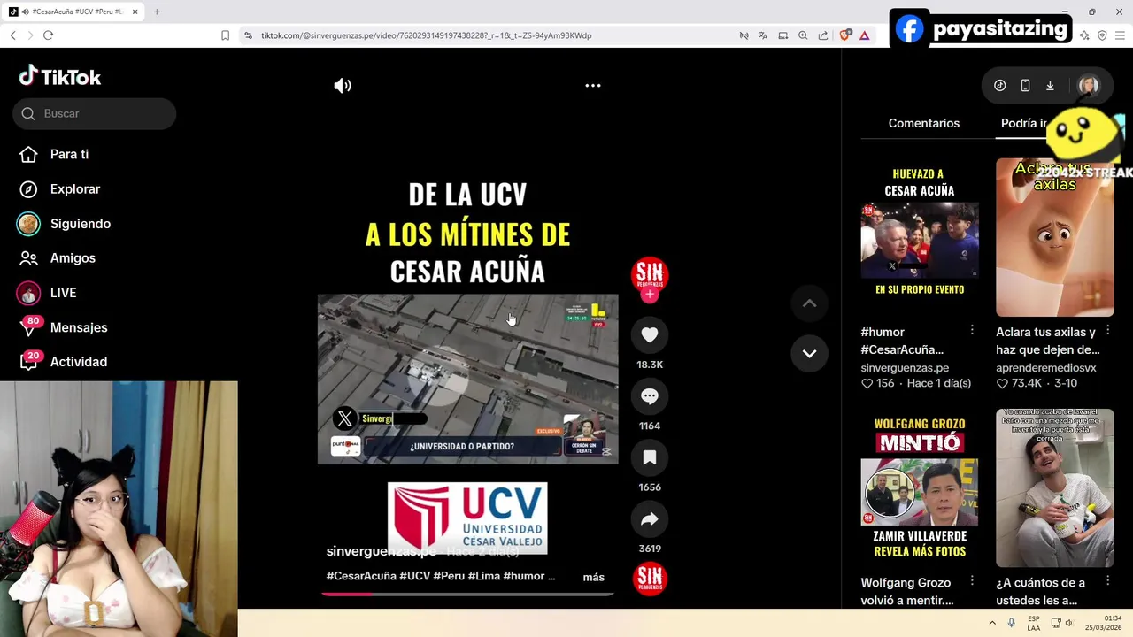Close the #CesarAcuña TikTok browser tab
Image resolution: width=1133 pixels, height=637 pixels.
[x=135, y=12]
